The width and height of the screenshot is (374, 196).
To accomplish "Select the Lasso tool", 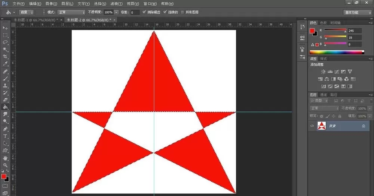I will pos(5,42).
